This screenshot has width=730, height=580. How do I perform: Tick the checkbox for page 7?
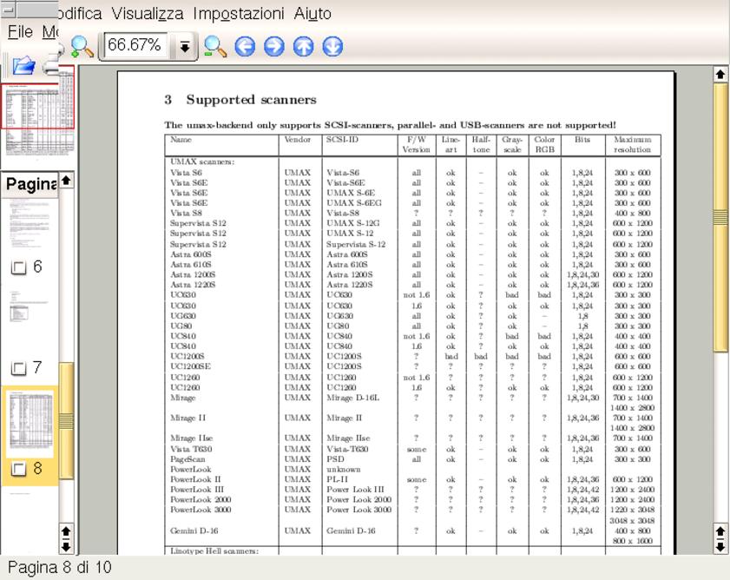[17, 368]
